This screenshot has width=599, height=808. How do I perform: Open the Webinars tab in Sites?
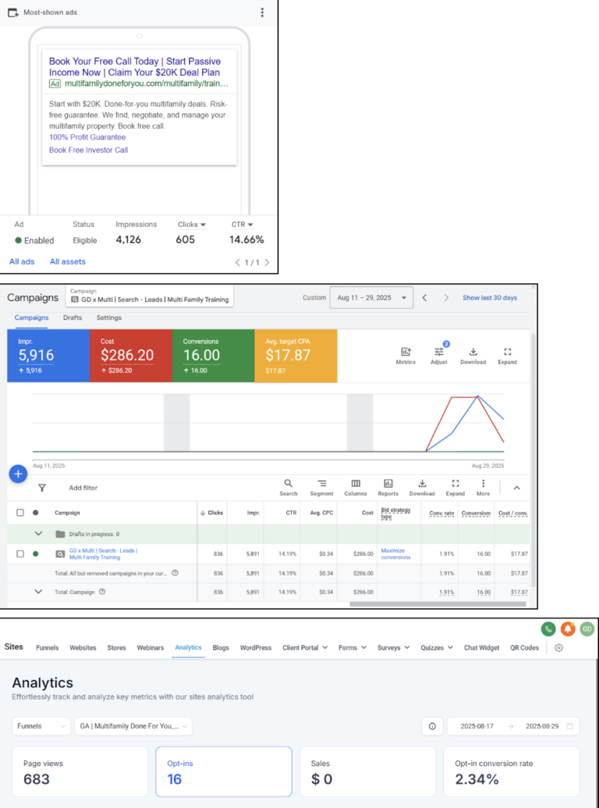coord(151,647)
